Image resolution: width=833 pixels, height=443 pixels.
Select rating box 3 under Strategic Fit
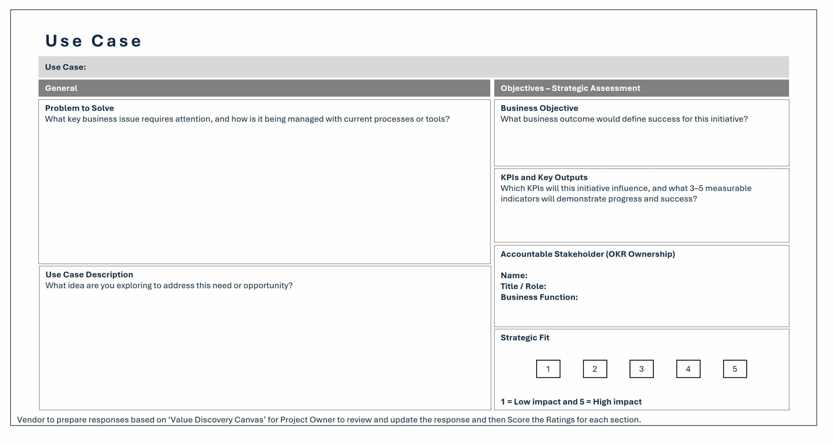coord(642,369)
